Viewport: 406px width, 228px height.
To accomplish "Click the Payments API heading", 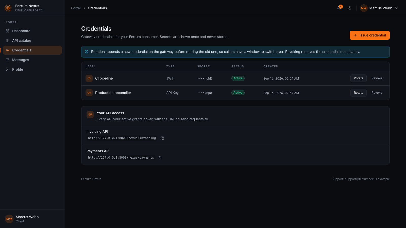I will tap(98, 151).
